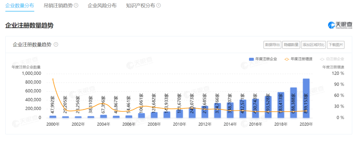This screenshot has width=357, height=141.
Task: Click help icon beside 吊销注销趋势 tab
Action: click(76, 6)
